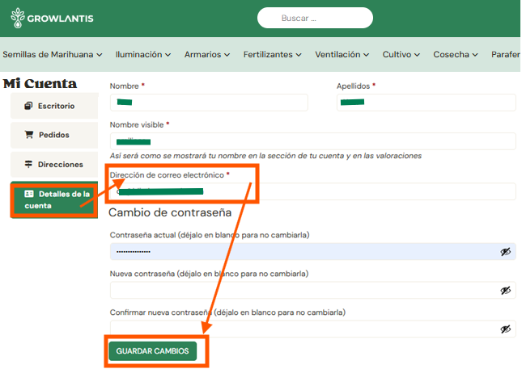522x369 pixels.
Task: Expand the Semillas de Marihuana menu
Action: (53, 54)
